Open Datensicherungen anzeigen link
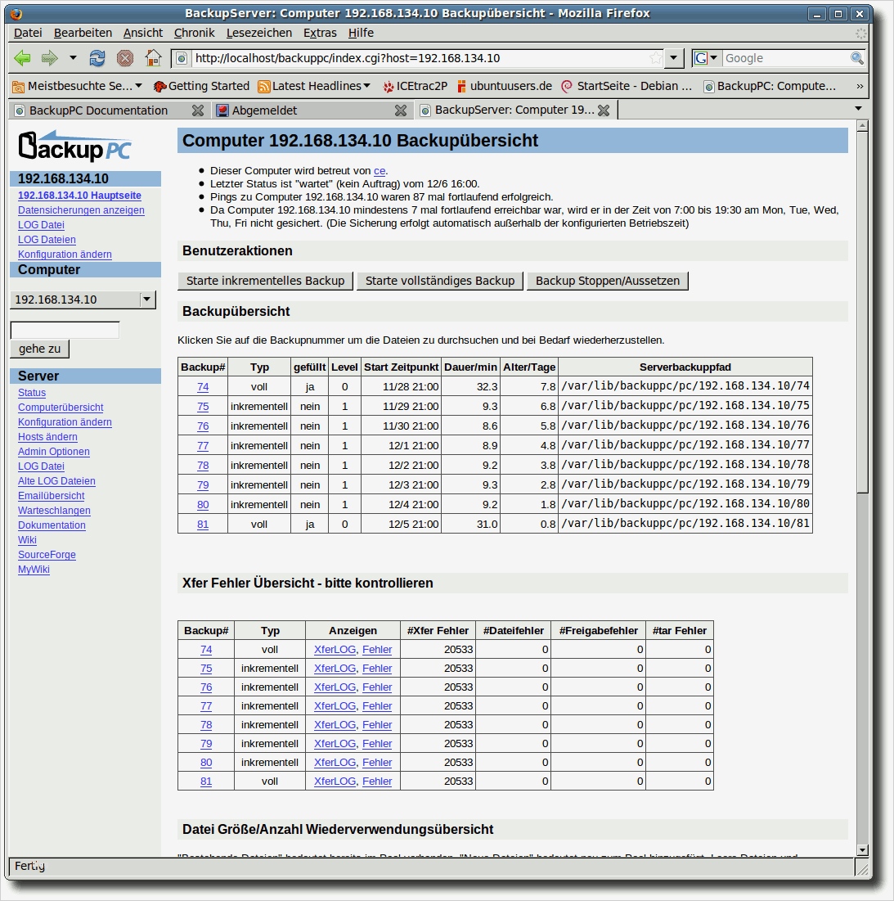 [x=81, y=210]
